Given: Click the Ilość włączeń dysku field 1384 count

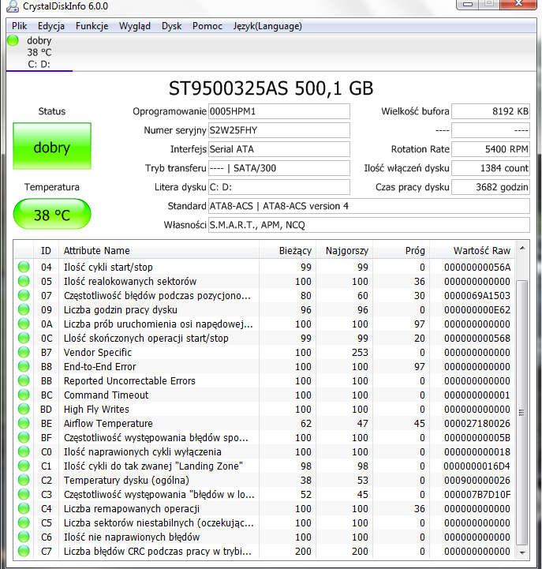Looking at the screenshot, I should click(491, 168).
